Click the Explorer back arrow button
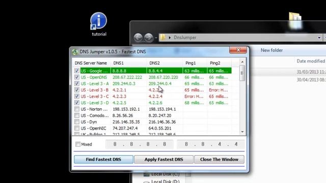 [x=138, y=38]
